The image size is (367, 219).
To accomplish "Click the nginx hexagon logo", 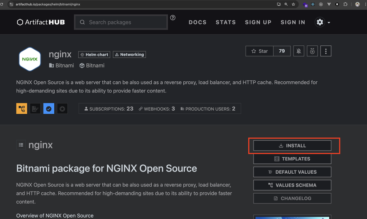I will point(30,59).
